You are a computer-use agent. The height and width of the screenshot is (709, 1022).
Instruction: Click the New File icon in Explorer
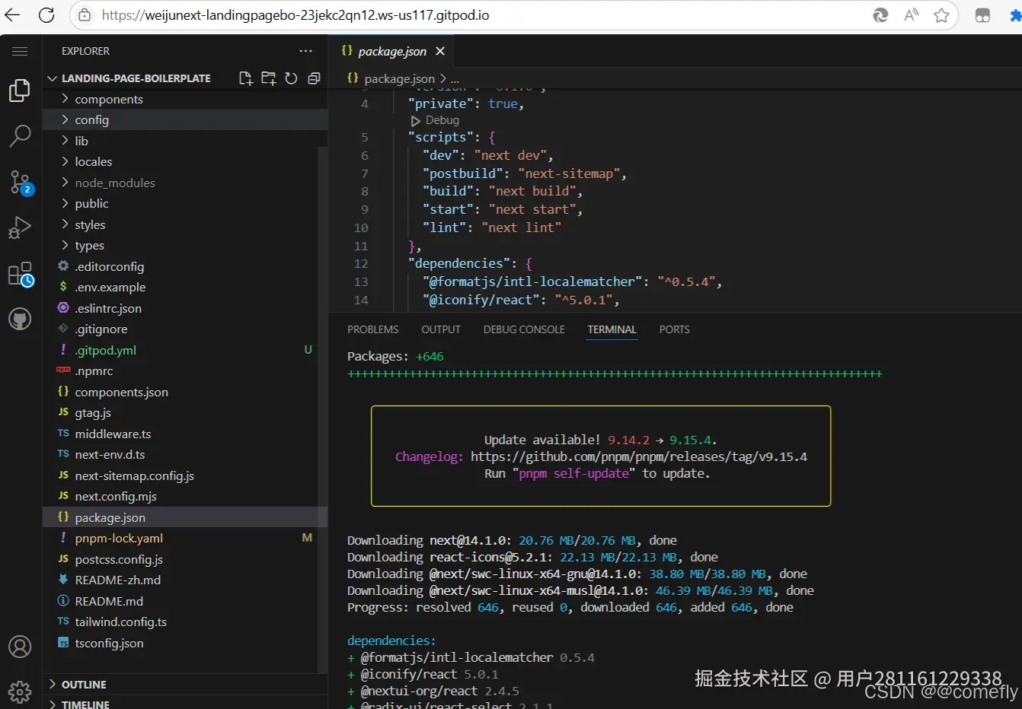click(245, 78)
